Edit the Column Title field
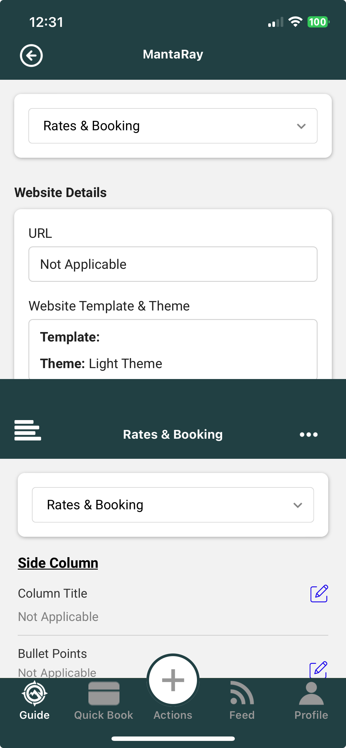 click(319, 593)
